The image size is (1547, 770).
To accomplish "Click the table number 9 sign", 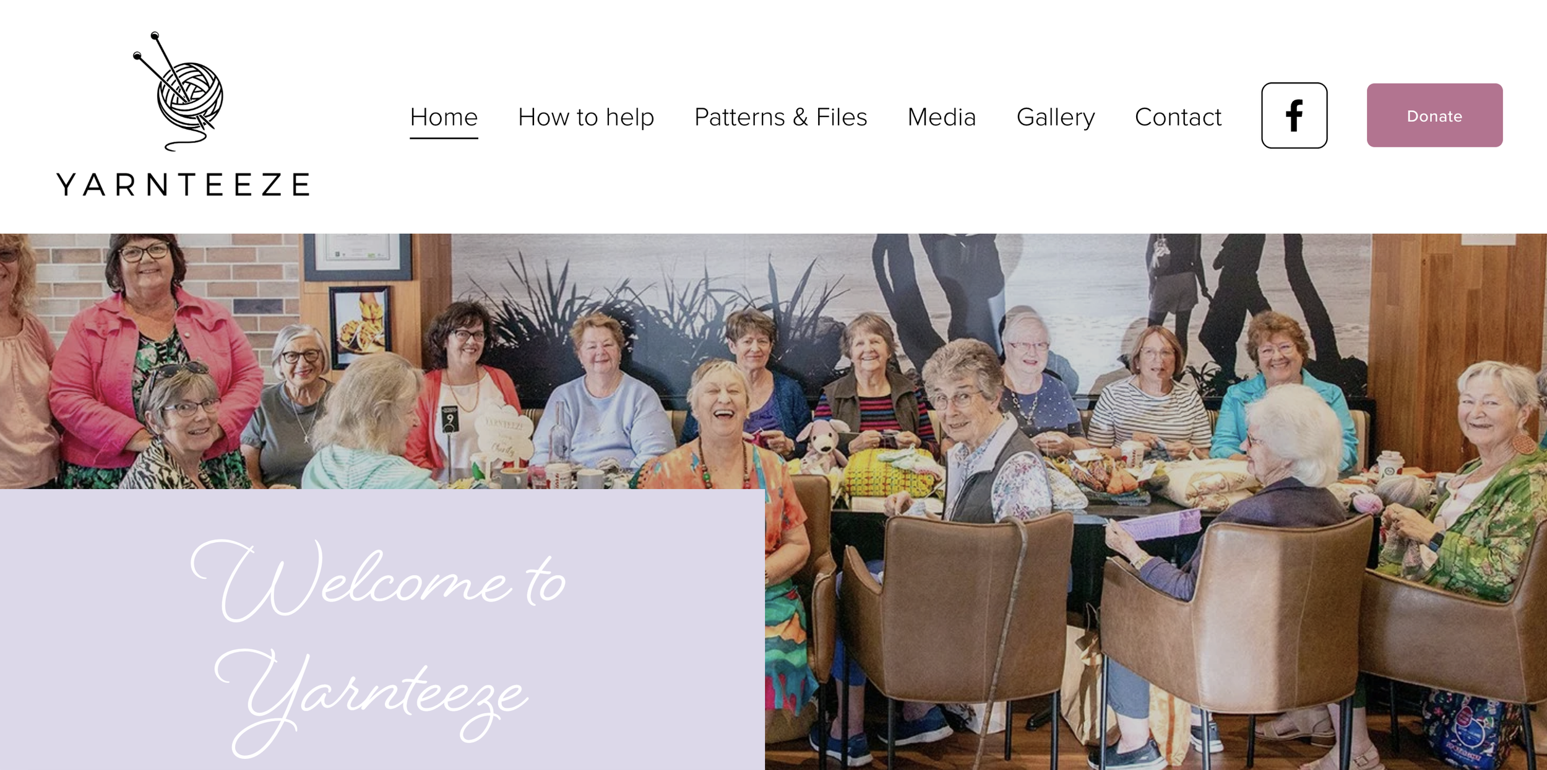I will point(450,419).
